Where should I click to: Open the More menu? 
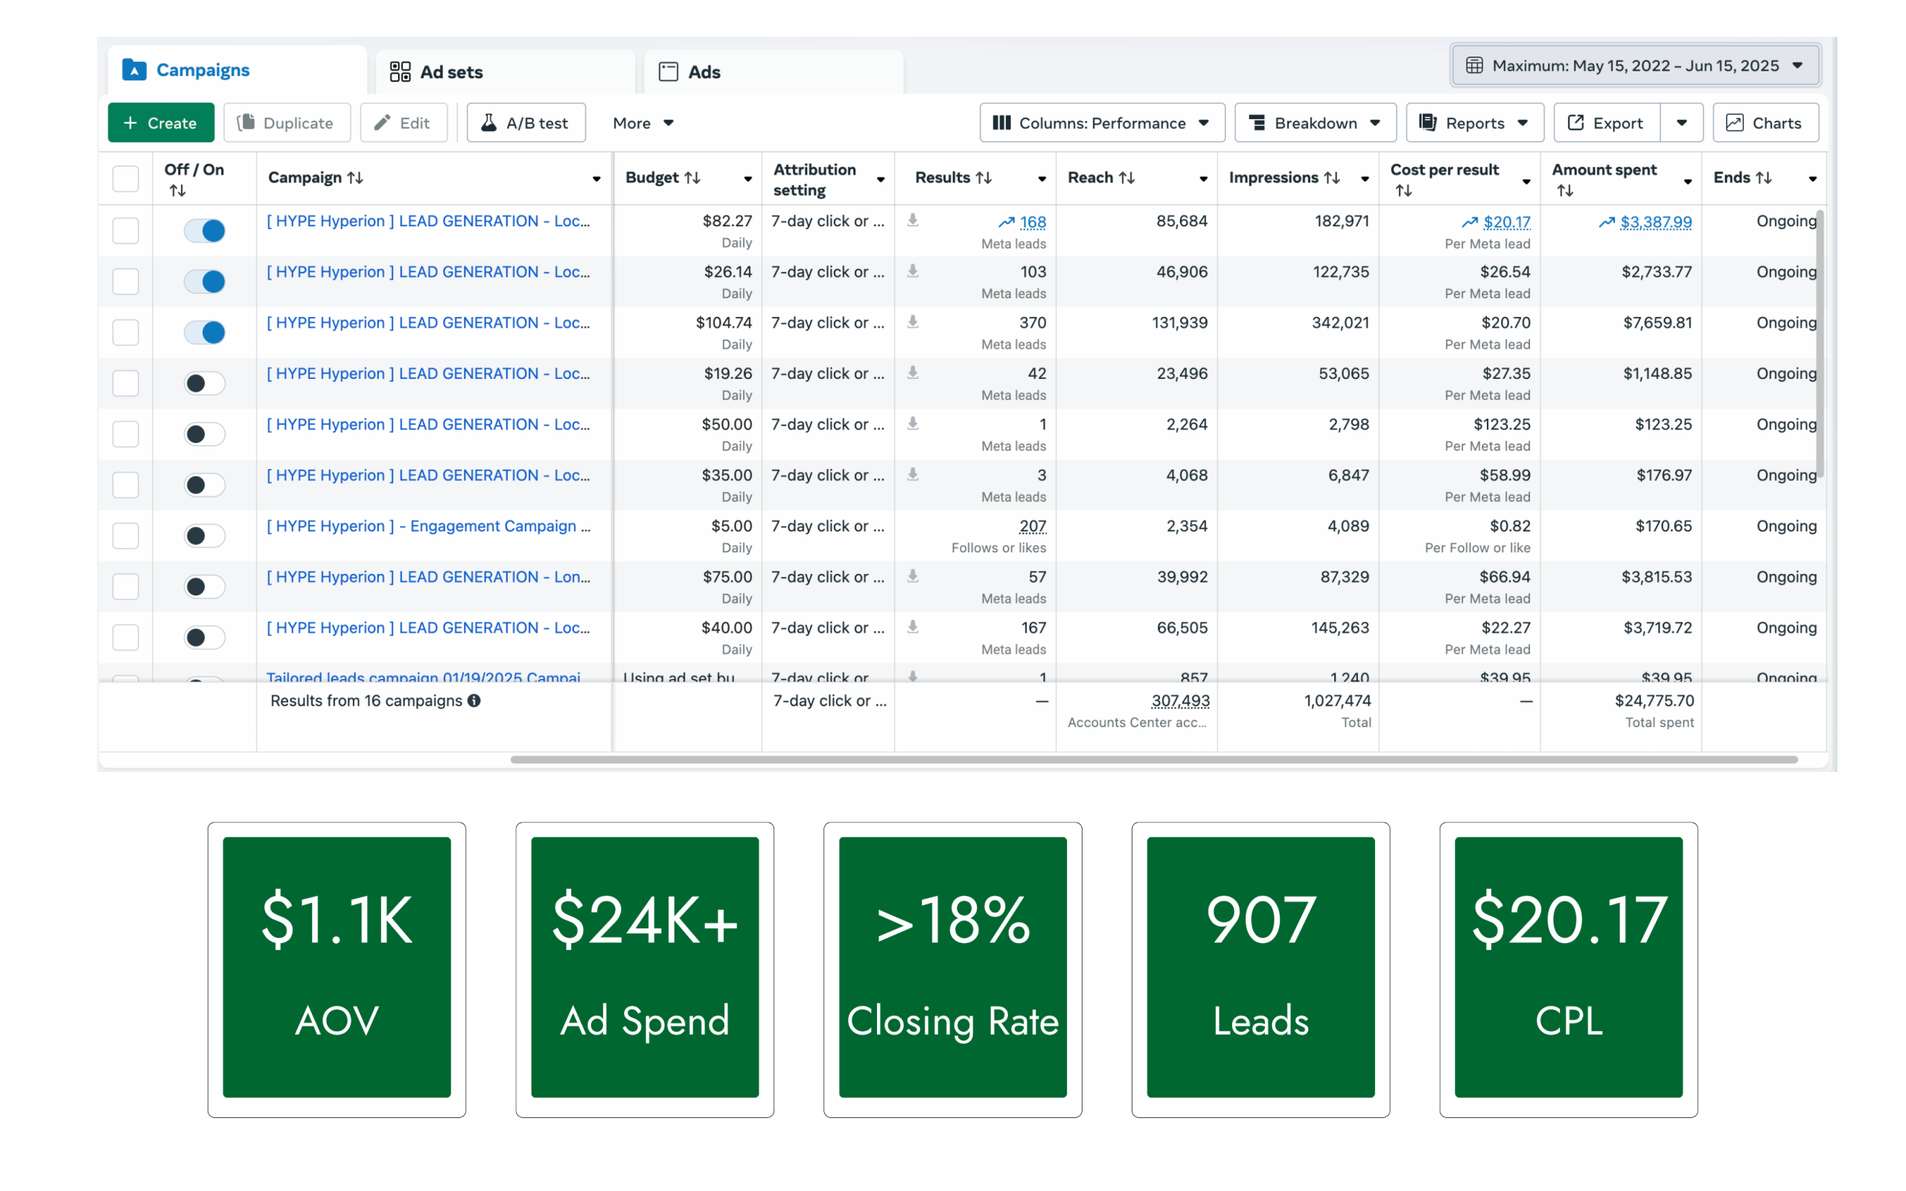[643, 123]
